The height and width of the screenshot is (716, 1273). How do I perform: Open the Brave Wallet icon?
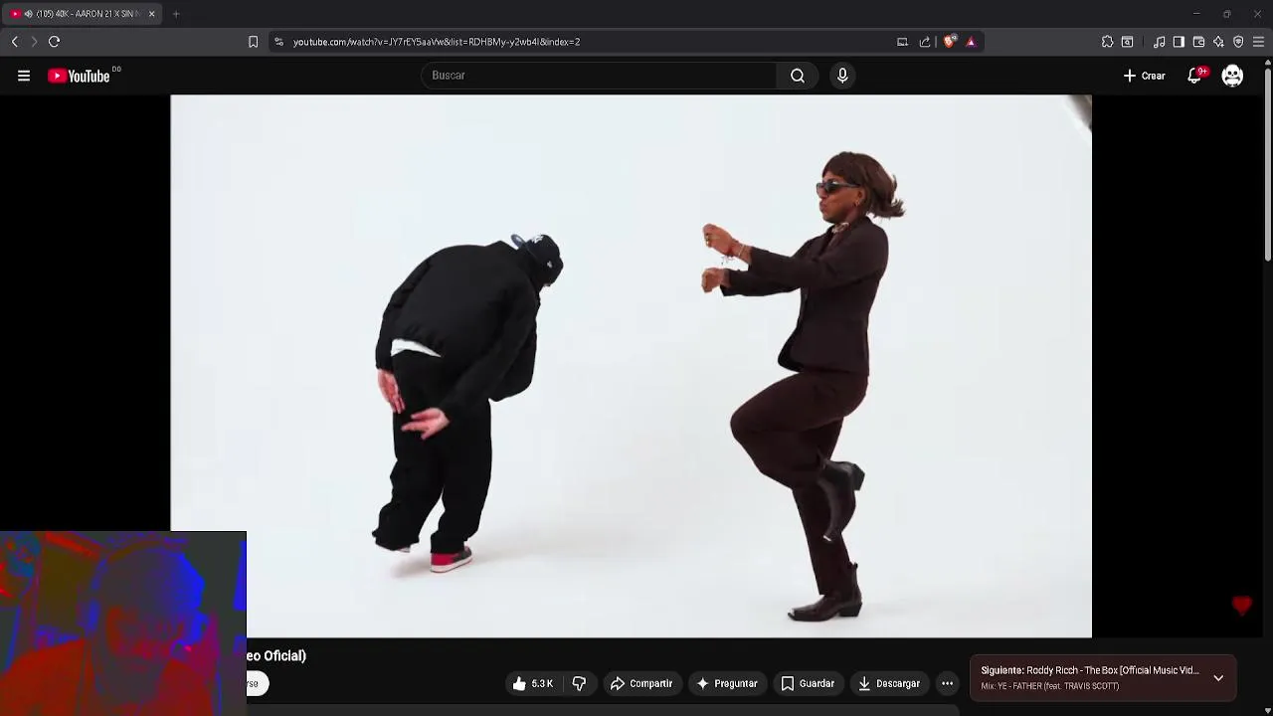tap(1198, 42)
